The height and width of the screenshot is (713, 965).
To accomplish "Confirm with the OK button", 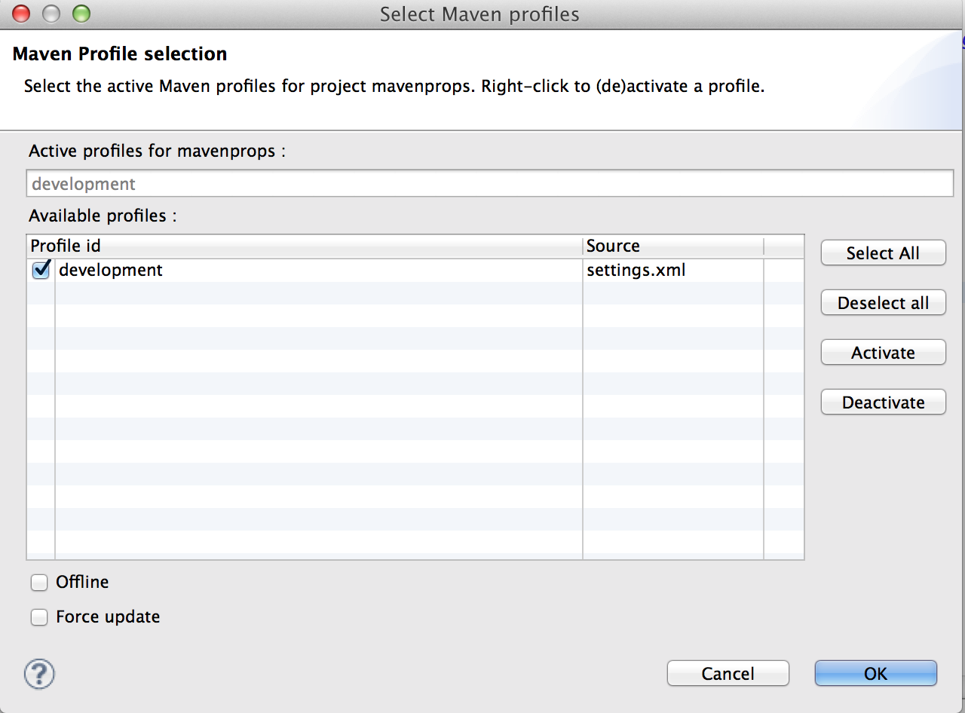I will tap(876, 673).
